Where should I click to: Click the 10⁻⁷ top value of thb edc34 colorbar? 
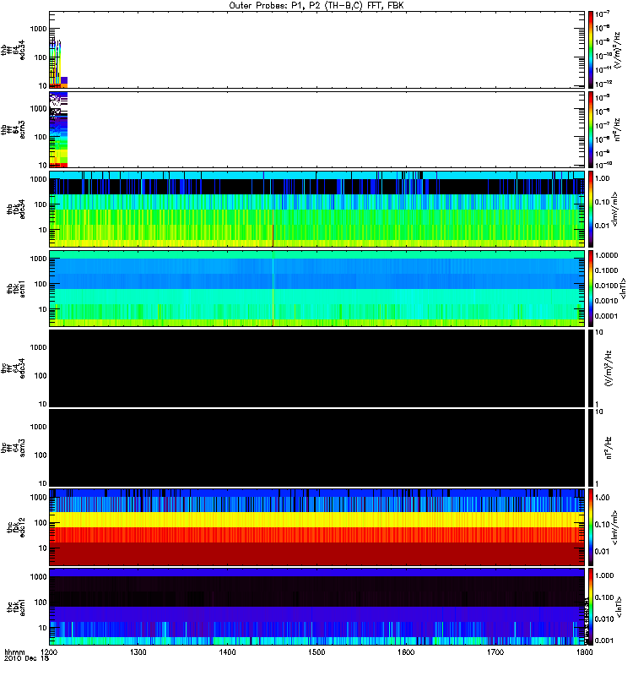pos(603,14)
